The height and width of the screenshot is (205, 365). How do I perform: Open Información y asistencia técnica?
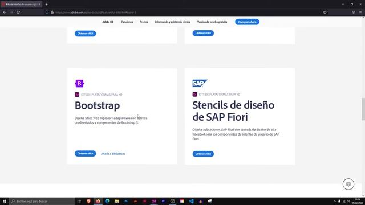[x=172, y=22]
